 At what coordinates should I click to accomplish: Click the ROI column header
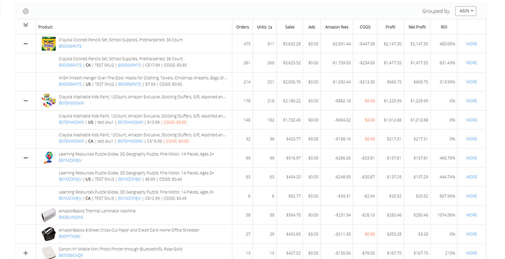444,27
